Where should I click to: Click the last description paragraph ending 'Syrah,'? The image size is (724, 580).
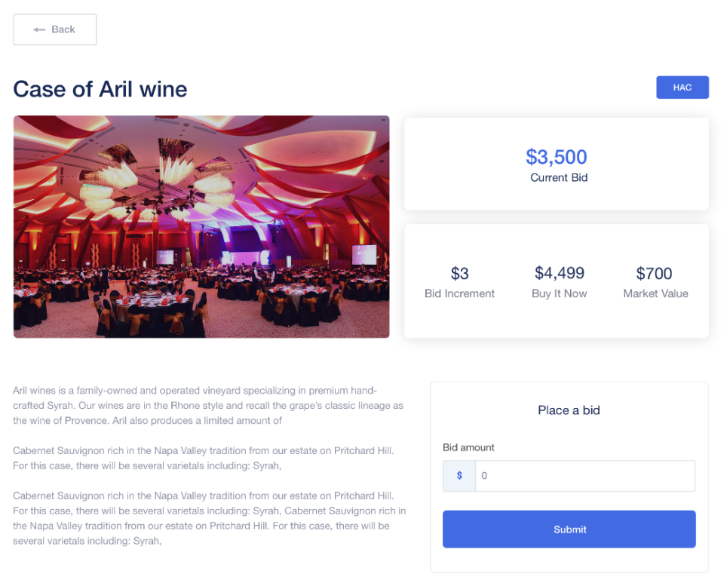(207, 518)
